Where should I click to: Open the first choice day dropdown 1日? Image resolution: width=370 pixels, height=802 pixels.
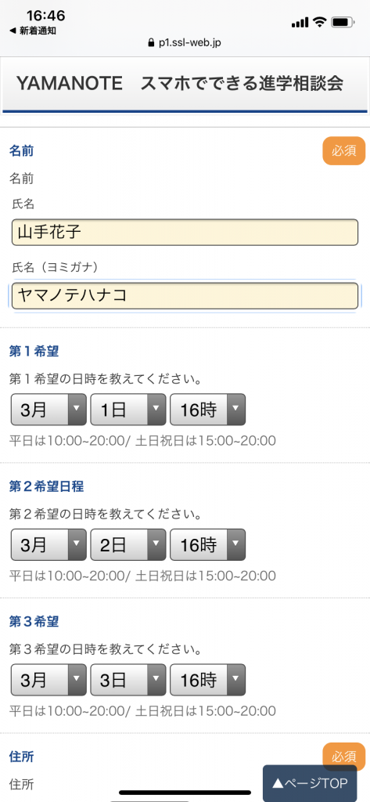[128, 409]
